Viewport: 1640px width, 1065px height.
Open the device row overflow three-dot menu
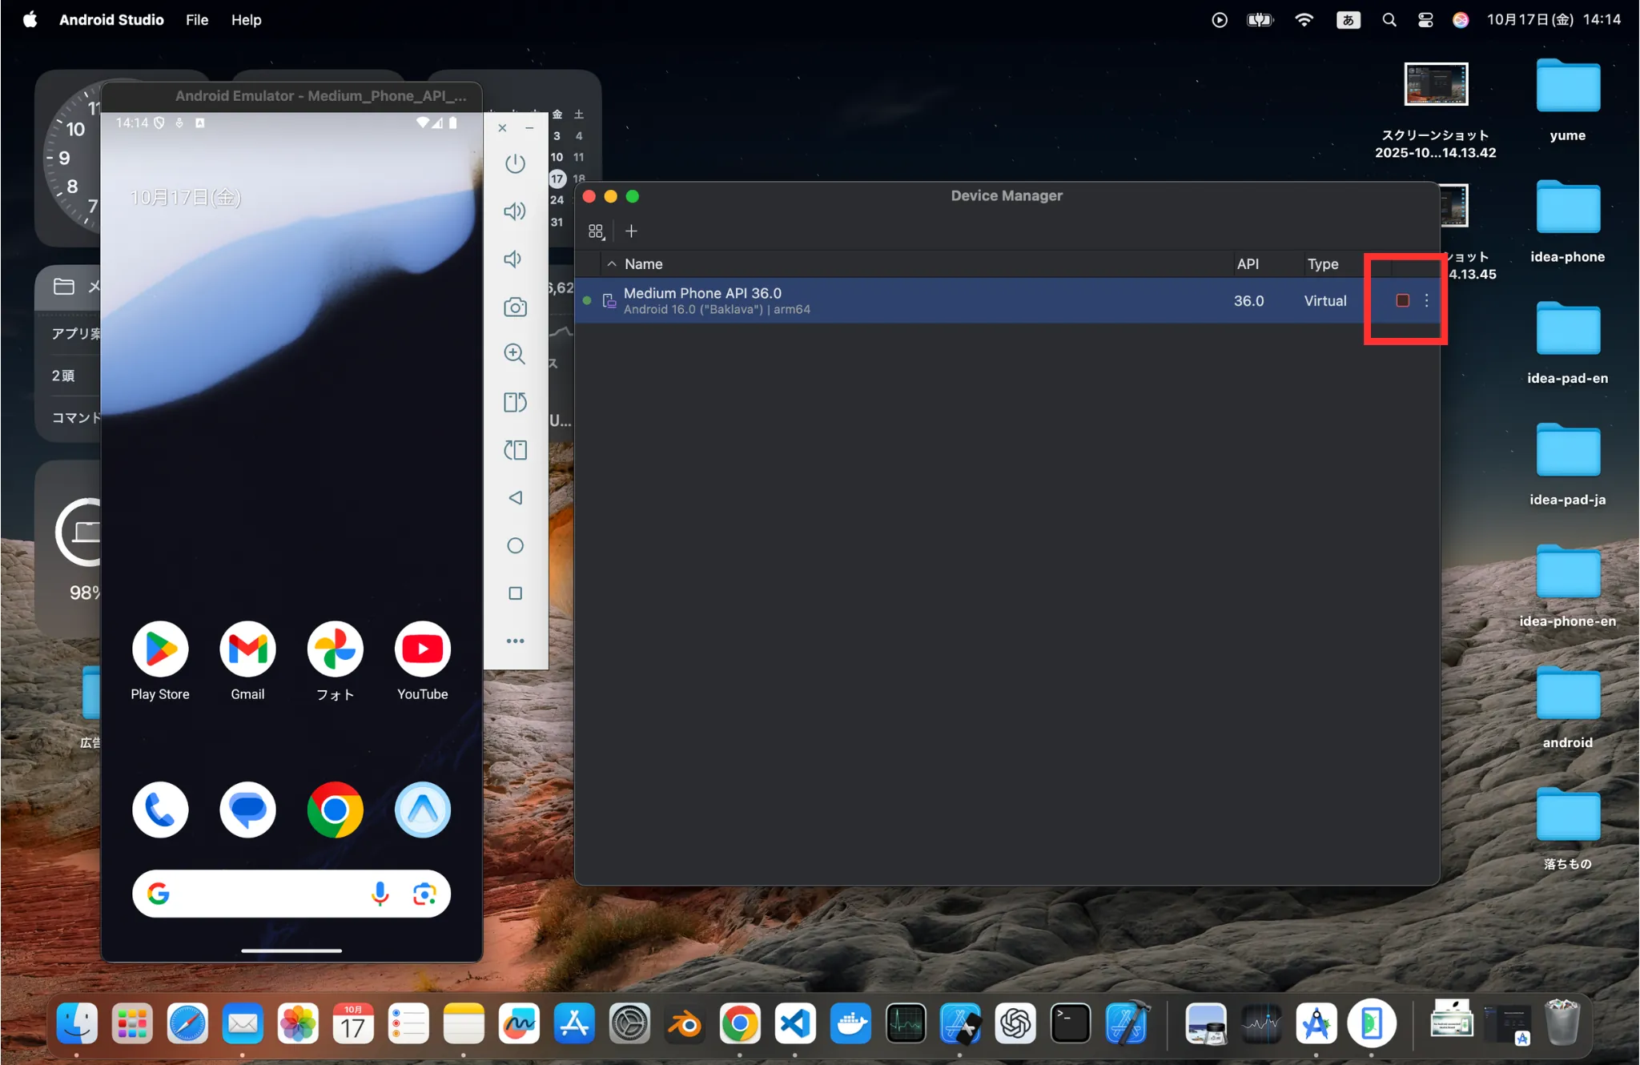click(x=1427, y=300)
